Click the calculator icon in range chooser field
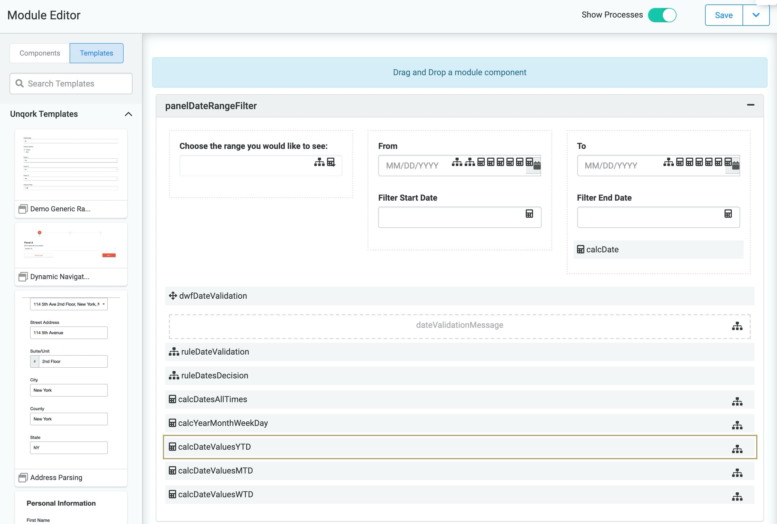 pos(331,162)
